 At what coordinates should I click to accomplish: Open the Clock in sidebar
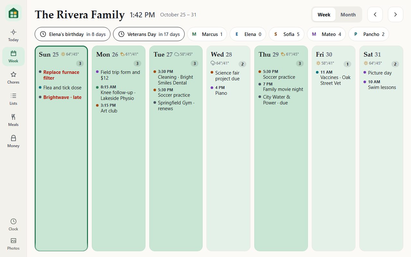(x=13, y=225)
